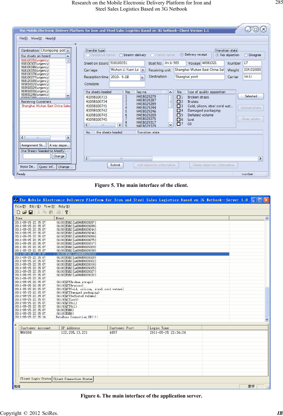This screenshot has height=416, width=283.
Task: Select the highlighted LABH4E8029313 server log row
Action: [x=122, y=254]
